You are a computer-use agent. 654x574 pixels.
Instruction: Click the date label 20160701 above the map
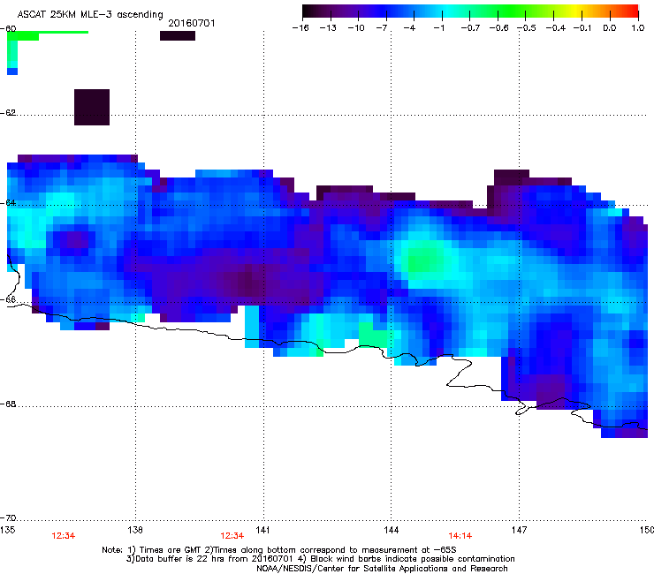[x=192, y=23]
